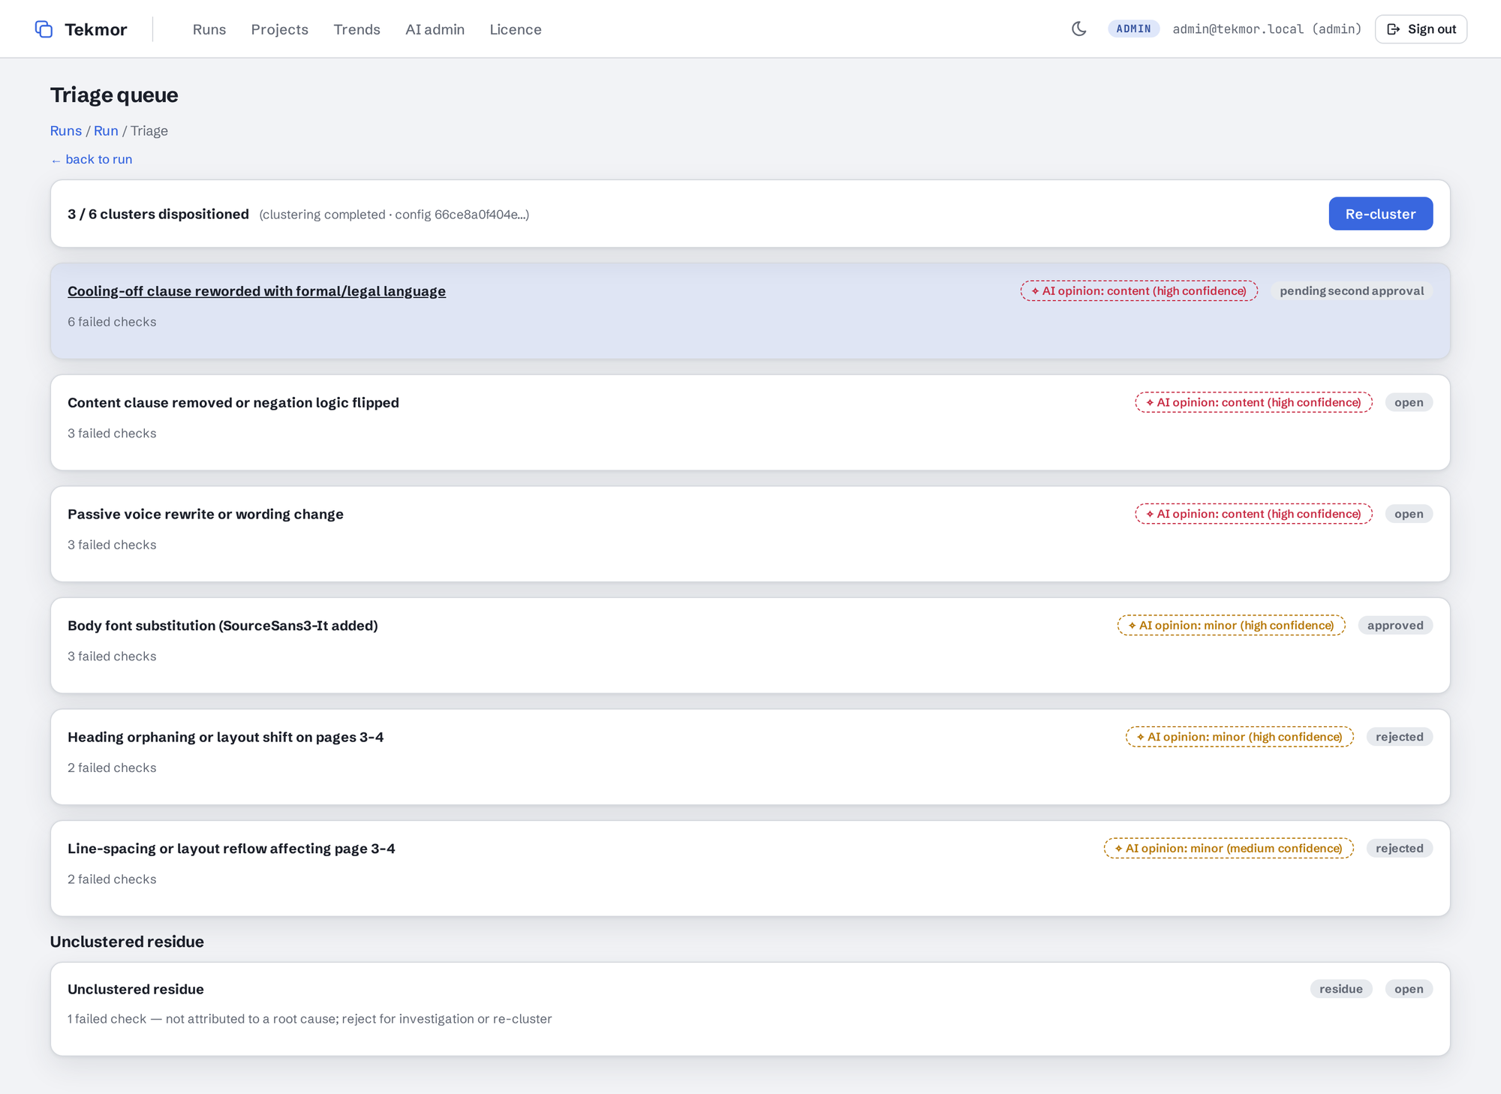Click open status on Unclustered residue card

(x=1409, y=989)
